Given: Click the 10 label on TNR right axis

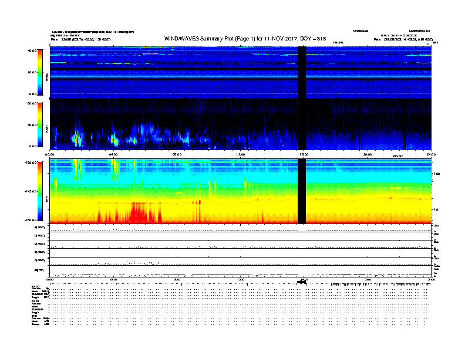Looking at the screenshot, I should [x=437, y=210].
